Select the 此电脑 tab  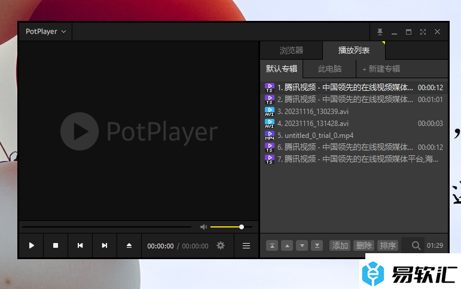click(329, 69)
